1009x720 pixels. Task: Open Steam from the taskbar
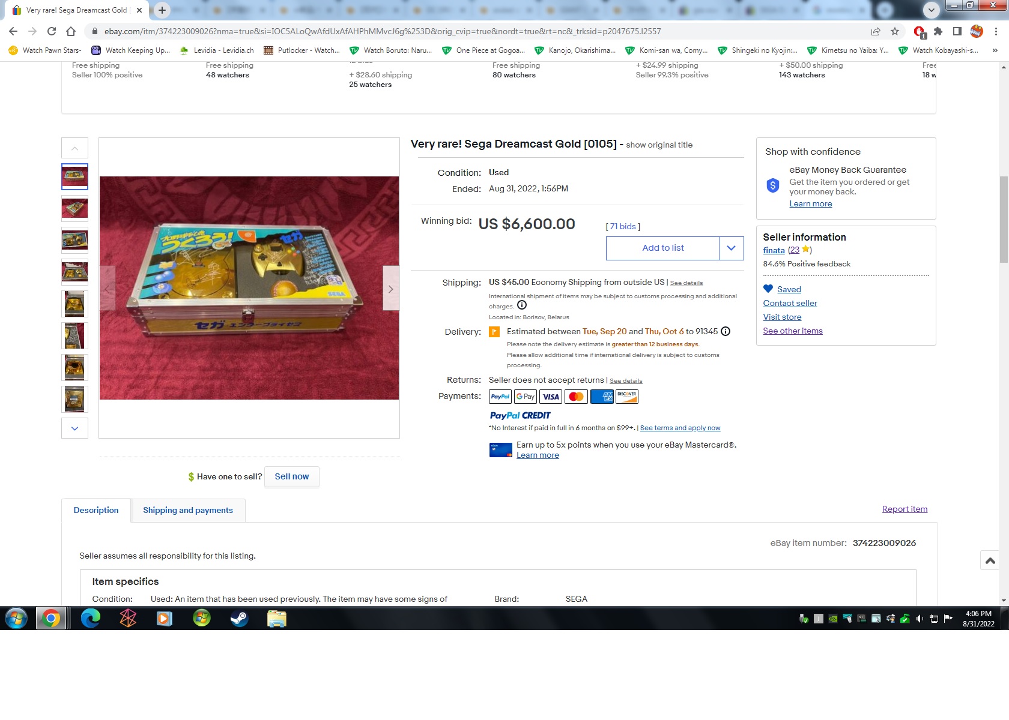[239, 618]
